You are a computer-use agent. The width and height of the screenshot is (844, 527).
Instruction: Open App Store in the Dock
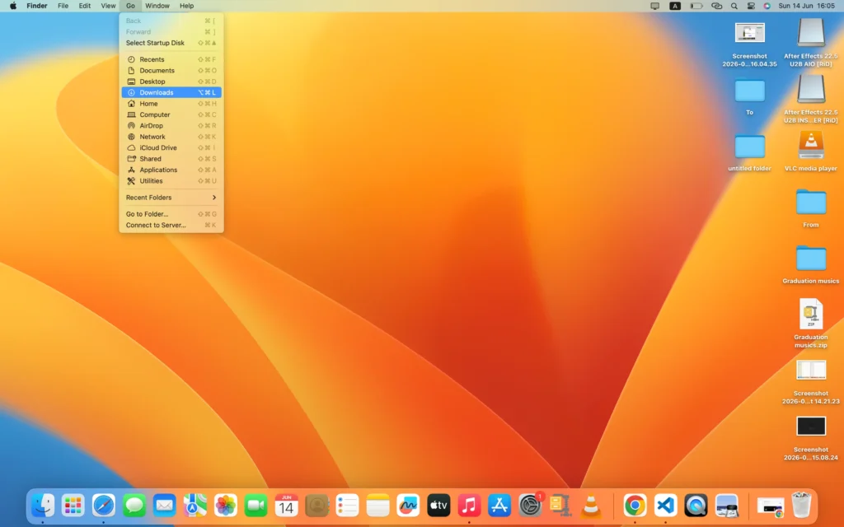click(499, 506)
